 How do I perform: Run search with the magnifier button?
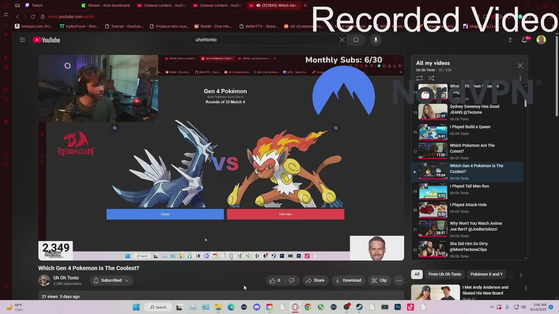pos(356,40)
